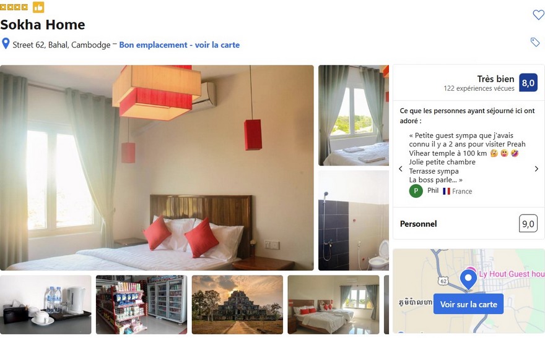Click the 8,0 review score badge
Screen dimensions: 545x338
pos(528,83)
